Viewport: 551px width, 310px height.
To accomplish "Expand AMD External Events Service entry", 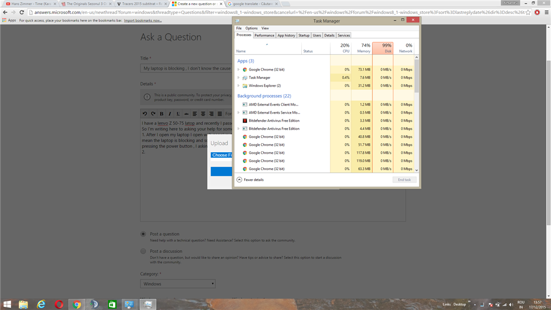I will pos(238,112).
